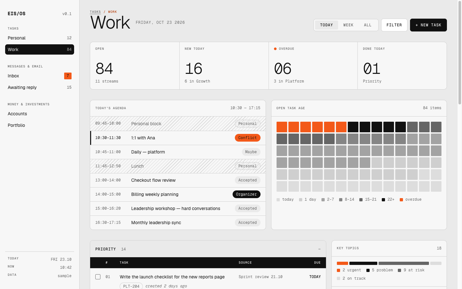Click the Organizer badge on Billing weekly planning

point(246,194)
